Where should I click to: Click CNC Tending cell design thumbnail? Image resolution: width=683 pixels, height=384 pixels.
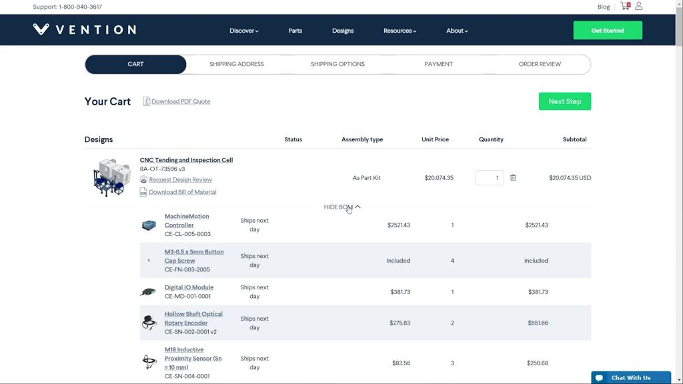coord(111,177)
